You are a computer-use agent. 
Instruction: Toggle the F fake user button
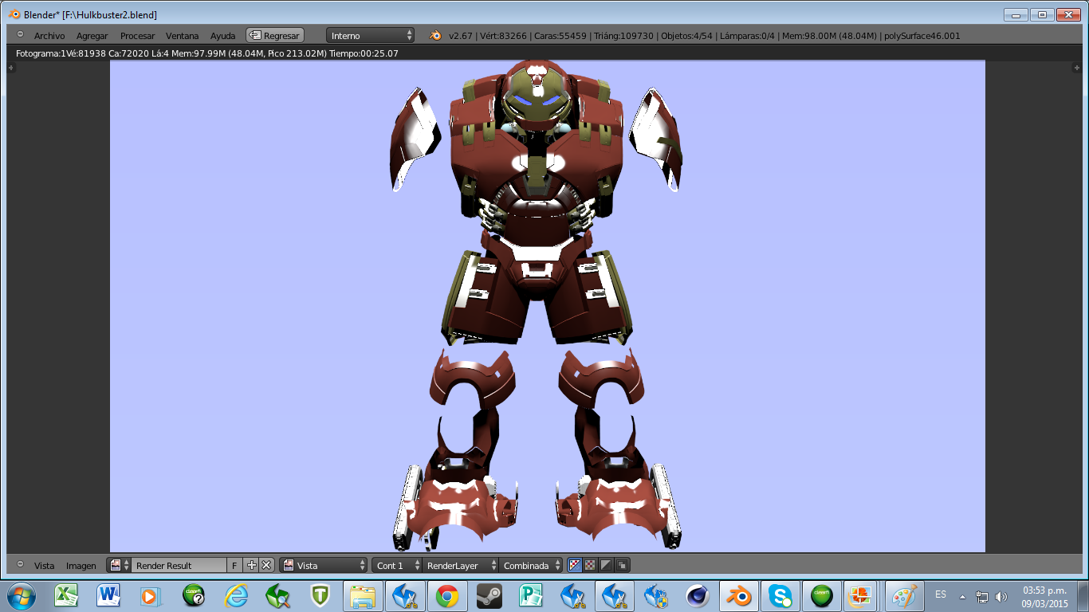(x=234, y=566)
